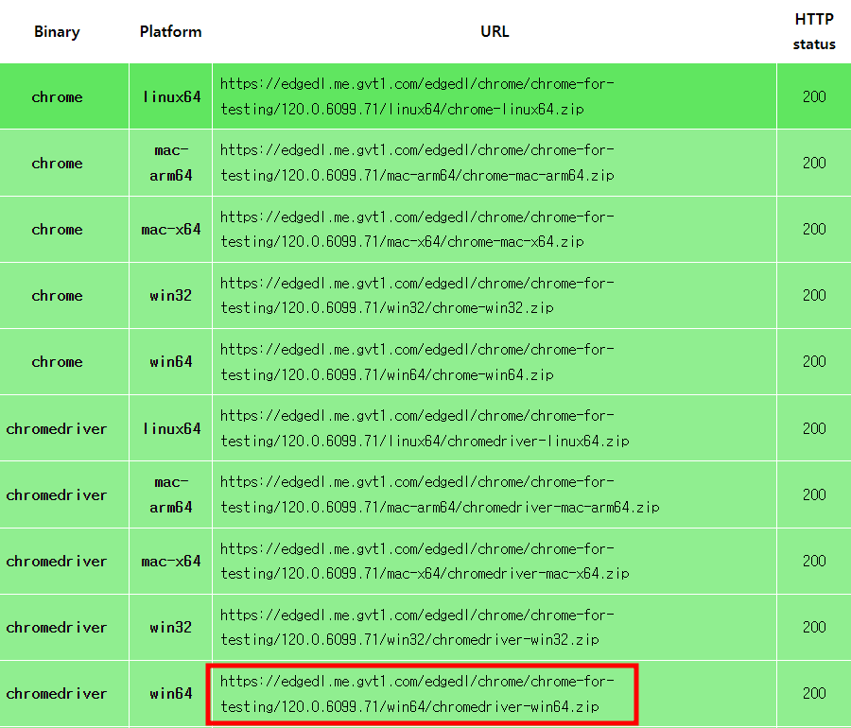
Task: Click mac-x64 platform cell in chromedriver row
Action: pos(171,561)
